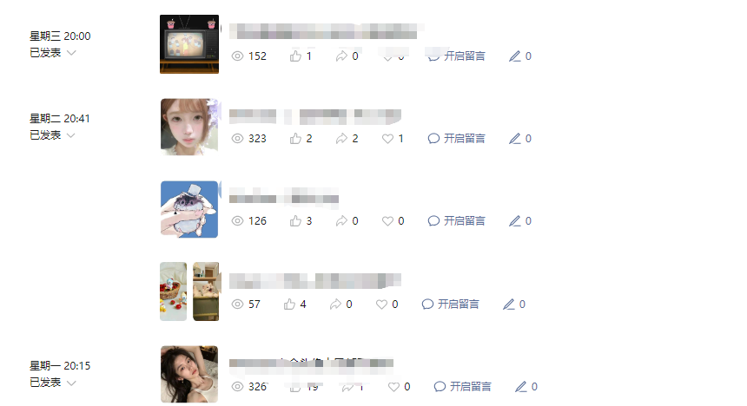Enable 开启留言 on the 323-view article
Image resolution: width=747 pixels, height=406 pixels.
[456, 139]
